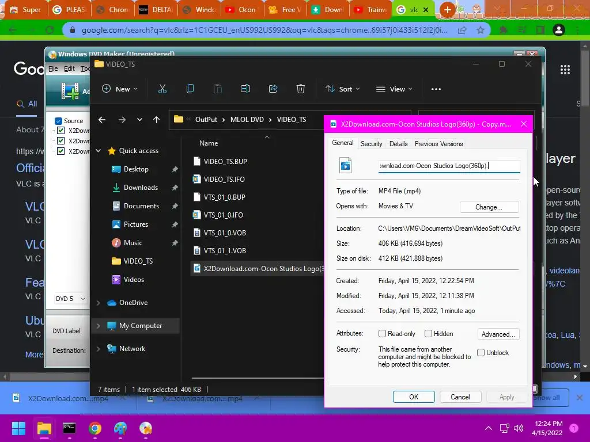Open File Explorer from taskbar
The width and height of the screenshot is (590, 442).
(x=44, y=428)
